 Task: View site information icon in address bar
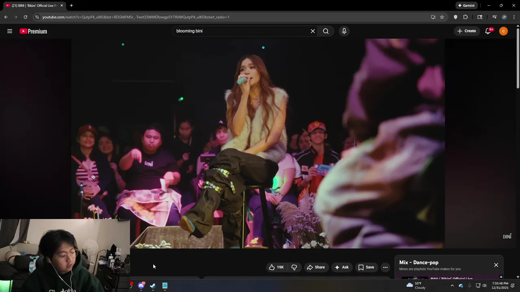[37, 17]
